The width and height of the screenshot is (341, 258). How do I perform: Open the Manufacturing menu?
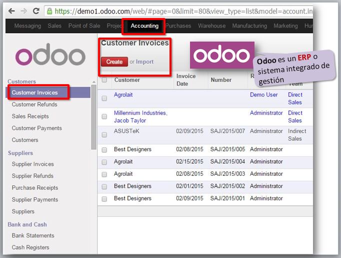(x=249, y=26)
